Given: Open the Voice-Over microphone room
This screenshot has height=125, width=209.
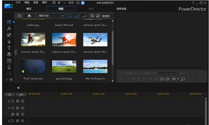Looking at the screenshot, I should click(9, 67).
